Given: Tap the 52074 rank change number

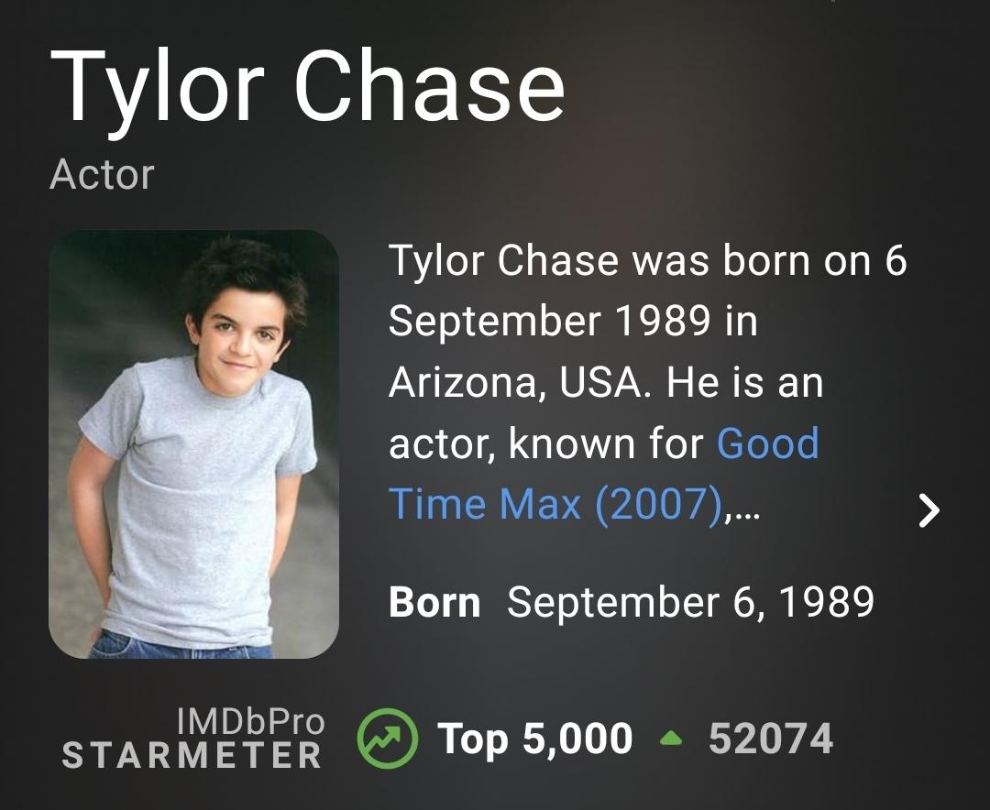Looking at the screenshot, I should click(x=770, y=739).
